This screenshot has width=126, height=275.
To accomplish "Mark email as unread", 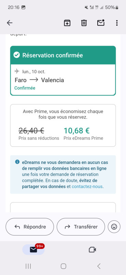I will 101,23.
